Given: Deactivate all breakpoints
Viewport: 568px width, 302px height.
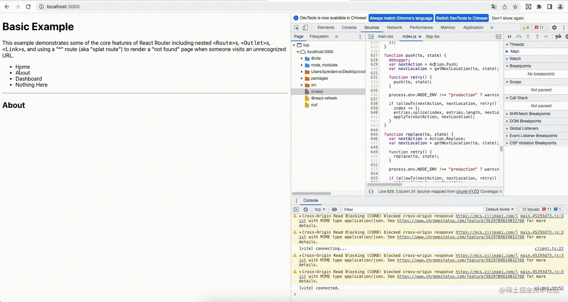Looking at the screenshot, I should pos(558,36).
